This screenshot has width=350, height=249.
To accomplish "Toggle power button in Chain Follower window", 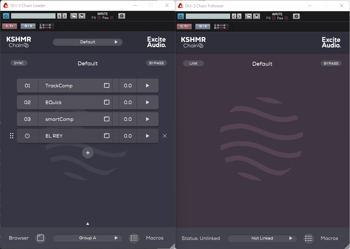I will click(181, 16).
